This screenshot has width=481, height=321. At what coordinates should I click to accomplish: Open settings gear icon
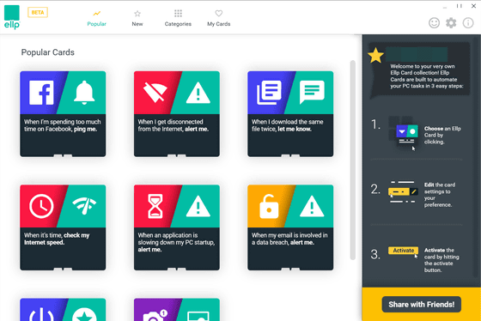451,23
